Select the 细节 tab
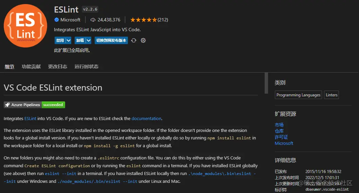The image size is (359, 193). pos(10,66)
